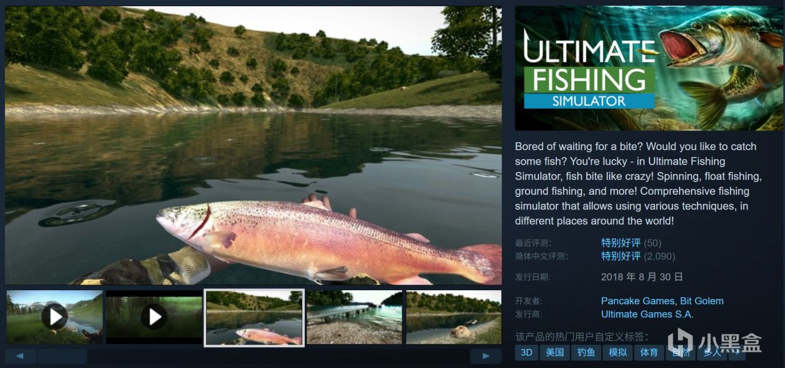
Task: Expand more tags with the plus button
Action: (737, 352)
